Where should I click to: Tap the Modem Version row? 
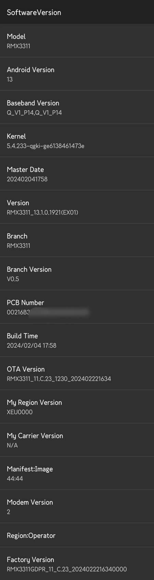click(77, 507)
